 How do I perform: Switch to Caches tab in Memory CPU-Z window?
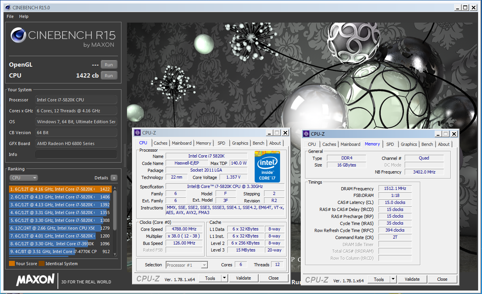click(329, 144)
